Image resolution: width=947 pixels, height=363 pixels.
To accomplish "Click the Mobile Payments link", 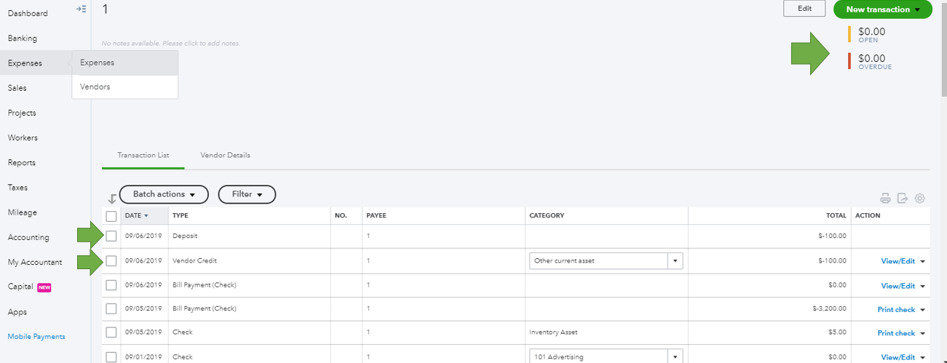I will [36, 336].
